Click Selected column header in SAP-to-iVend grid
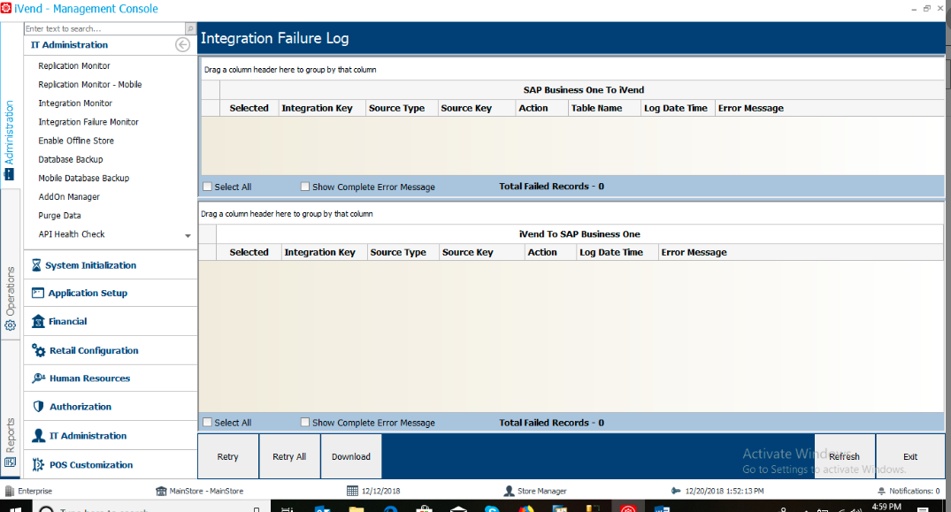 [249, 108]
